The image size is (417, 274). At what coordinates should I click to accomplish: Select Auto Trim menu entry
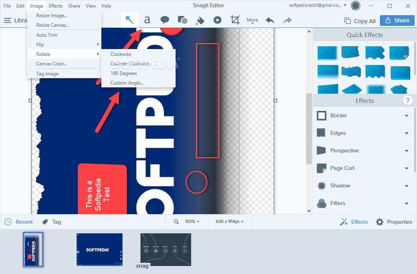coord(64,35)
